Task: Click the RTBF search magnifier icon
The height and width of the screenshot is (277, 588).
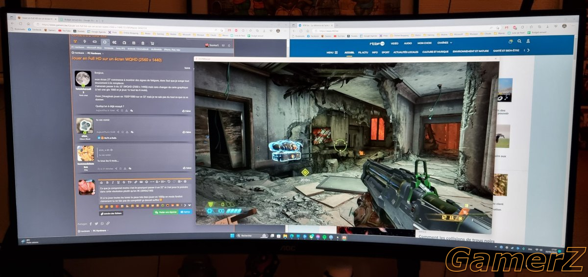Action: click(519, 41)
